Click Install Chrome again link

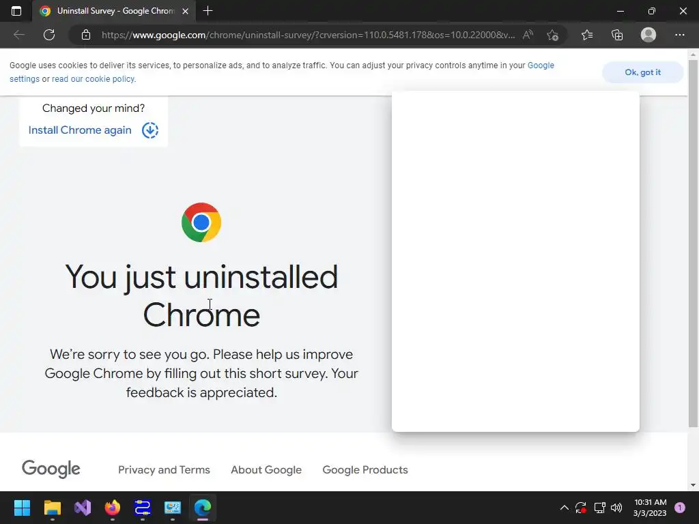coord(80,130)
